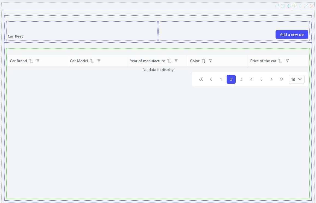Jump to the first page
This screenshot has width=316, height=203.
201,79
